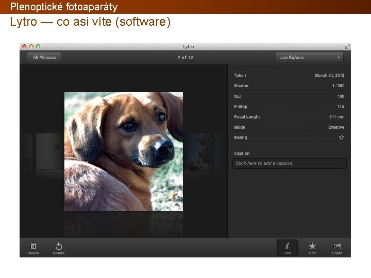
Task: Click the dog photo in the viewer
Action: (x=124, y=151)
